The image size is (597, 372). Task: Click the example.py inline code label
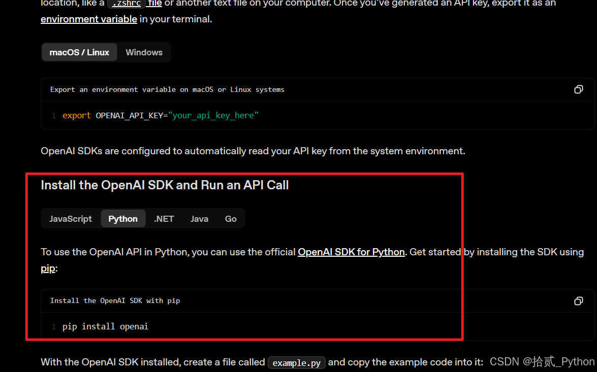pyautogui.click(x=297, y=363)
